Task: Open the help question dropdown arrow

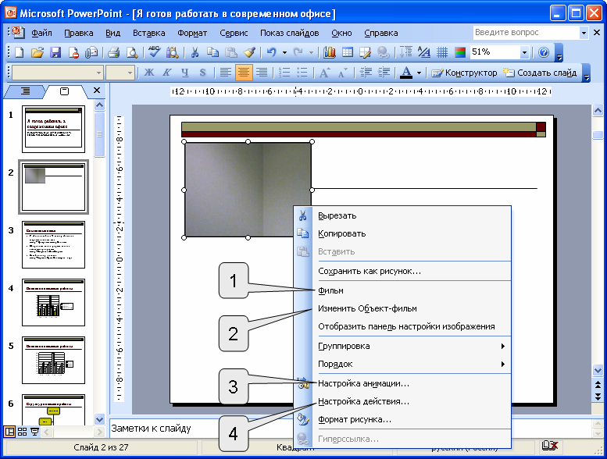Action: coord(584,33)
